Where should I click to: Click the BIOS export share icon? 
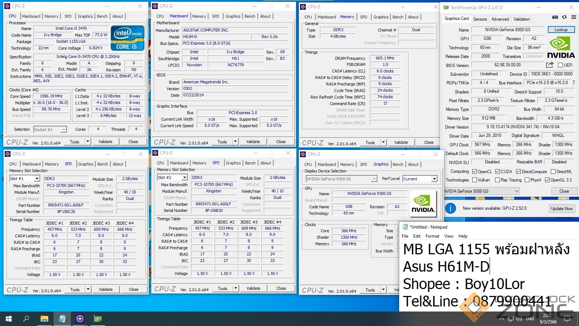point(550,65)
